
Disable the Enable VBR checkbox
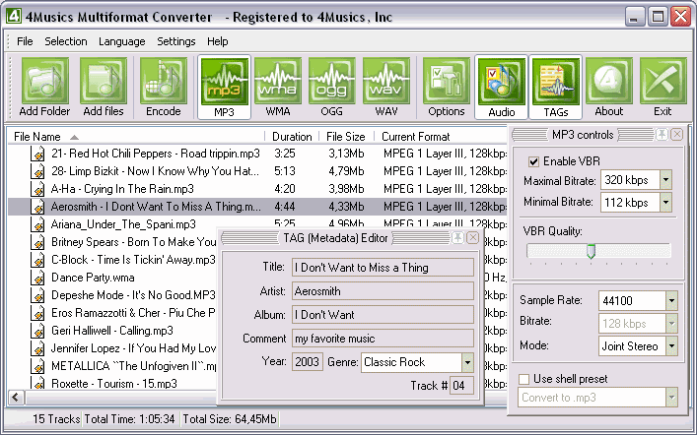pyautogui.click(x=533, y=161)
